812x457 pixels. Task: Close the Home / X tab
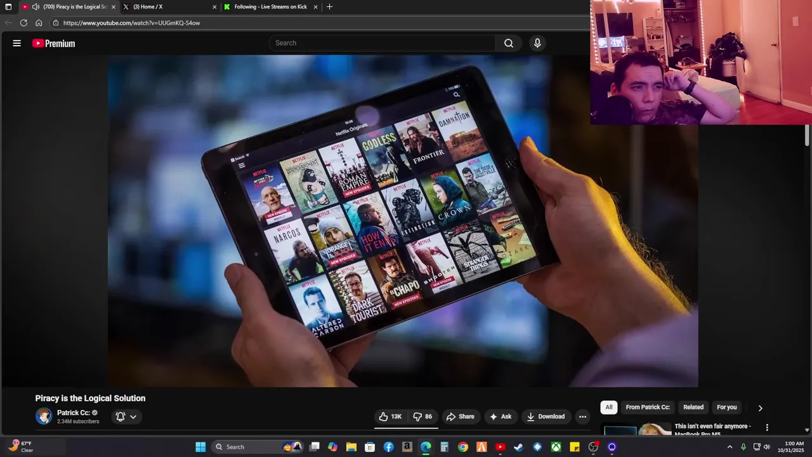point(214,7)
